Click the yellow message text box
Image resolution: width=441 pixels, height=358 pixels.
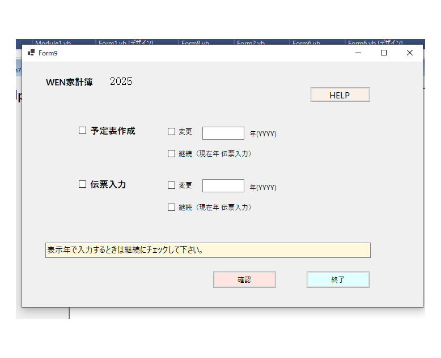click(x=207, y=250)
